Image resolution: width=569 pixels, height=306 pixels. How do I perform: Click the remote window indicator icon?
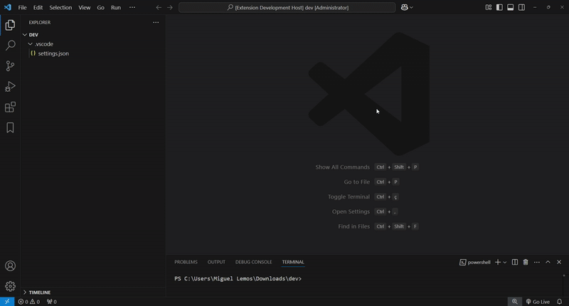[7, 302]
